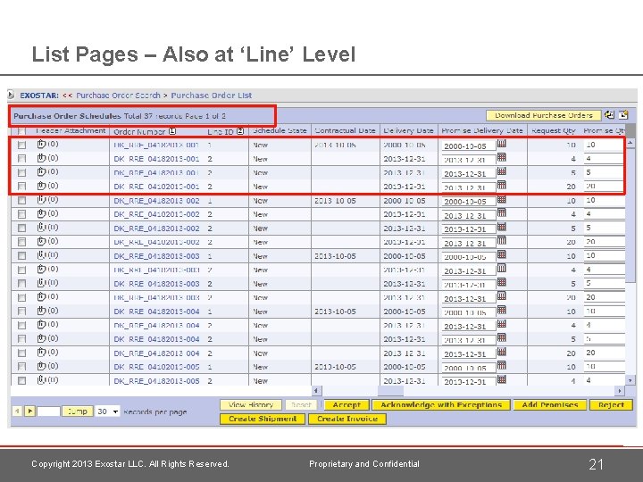Image resolution: width=643 pixels, height=482 pixels.
Task: Open calendar picker for order 005 line 1 row
Action: click(502, 366)
